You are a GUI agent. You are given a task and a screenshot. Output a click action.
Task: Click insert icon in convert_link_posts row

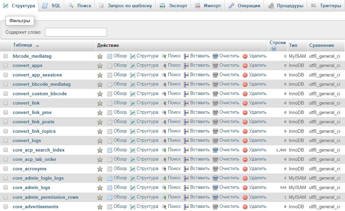[186, 122]
